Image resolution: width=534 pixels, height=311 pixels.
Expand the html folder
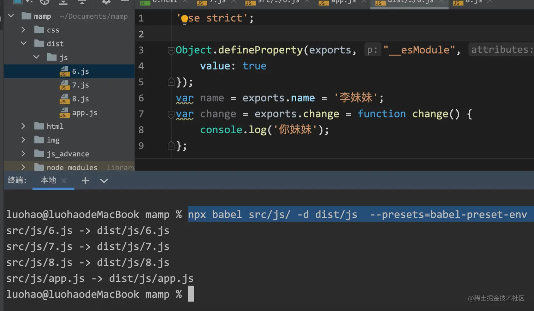(23, 126)
